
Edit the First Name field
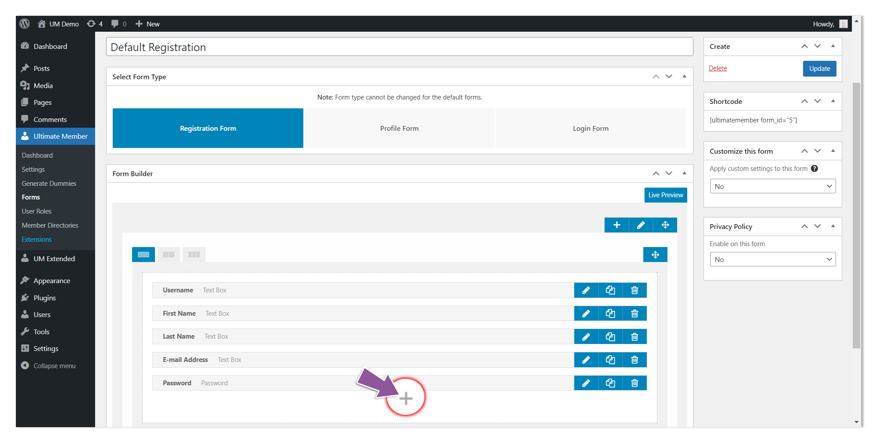[x=586, y=314]
